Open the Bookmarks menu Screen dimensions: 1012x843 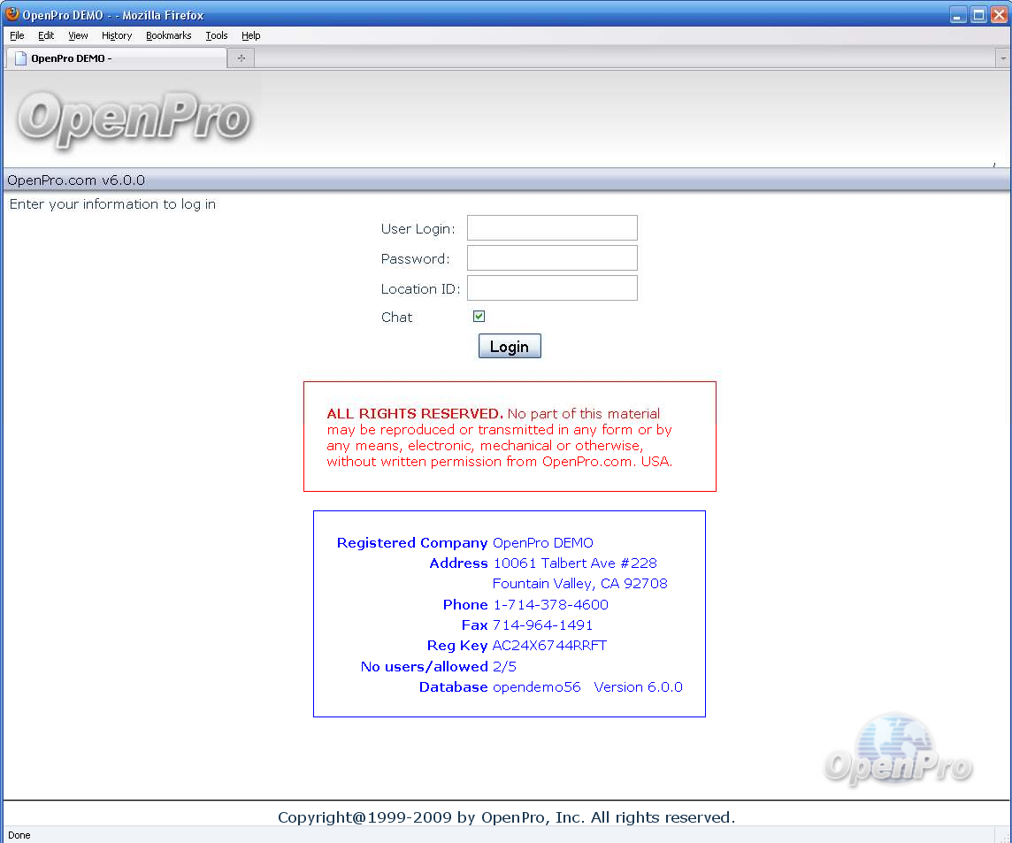coord(169,35)
